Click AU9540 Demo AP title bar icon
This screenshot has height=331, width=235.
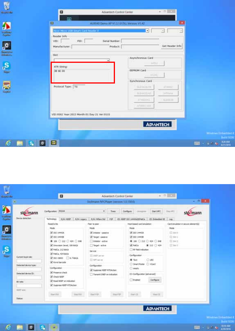52,23
